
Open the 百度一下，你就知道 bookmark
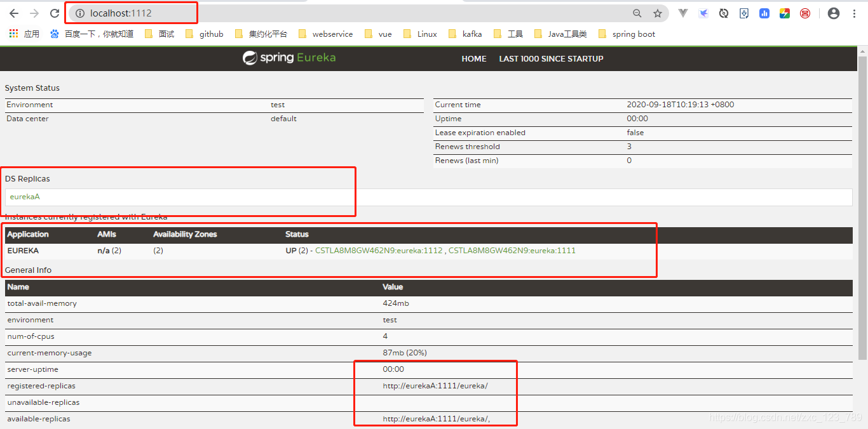point(92,34)
